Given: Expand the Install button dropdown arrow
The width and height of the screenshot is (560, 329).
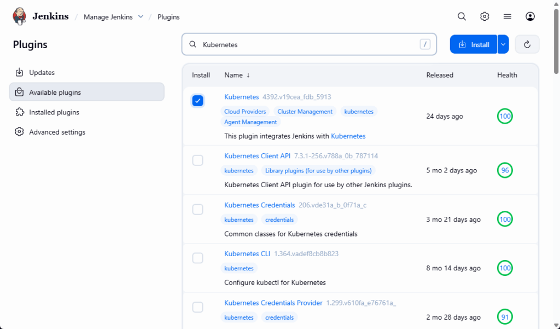Looking at the screenshot, I should click(503, 44).
